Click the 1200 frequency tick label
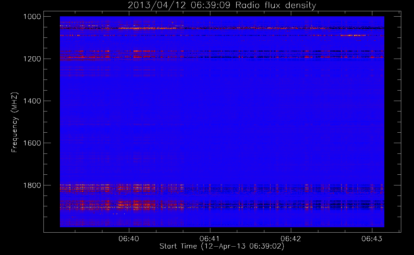The image size is (414, 255). pyautogui.click(x=32, y=59)
